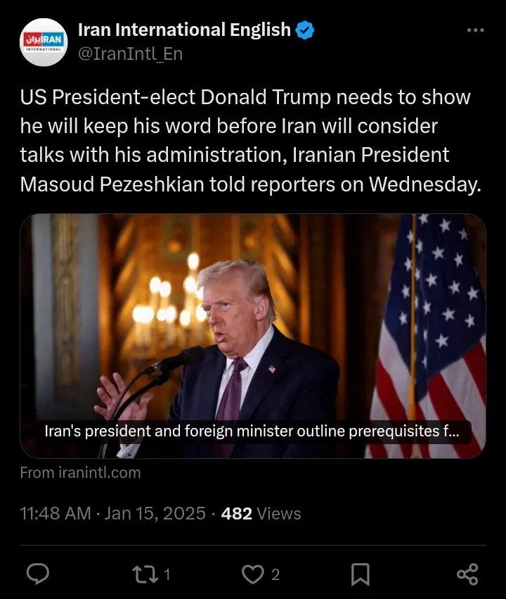This screenshot has height=599, width=506.
Task: Bookmark this tweet
Action: click(x=360, y=574)
